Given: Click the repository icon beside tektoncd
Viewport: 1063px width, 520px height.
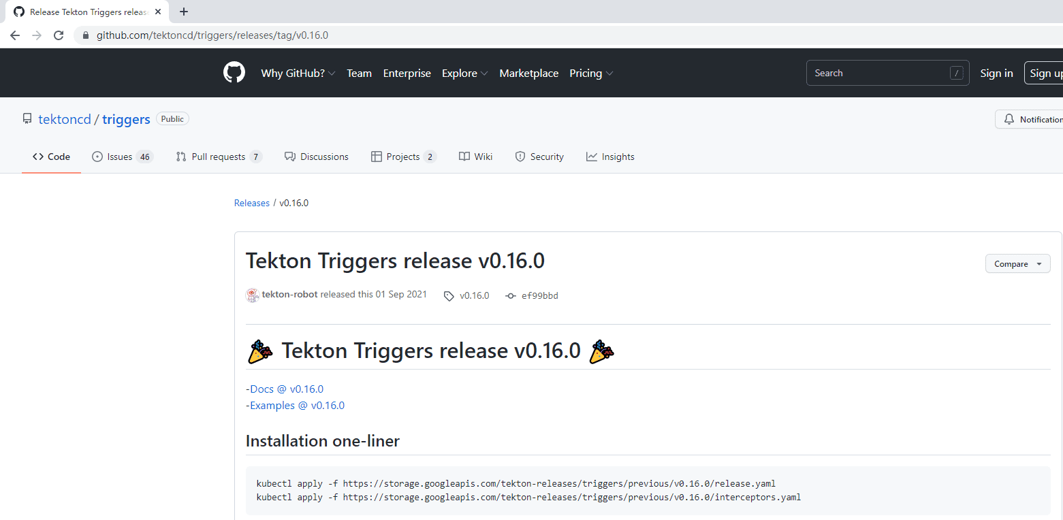Looking at the screenshot, I should point(27,119).
